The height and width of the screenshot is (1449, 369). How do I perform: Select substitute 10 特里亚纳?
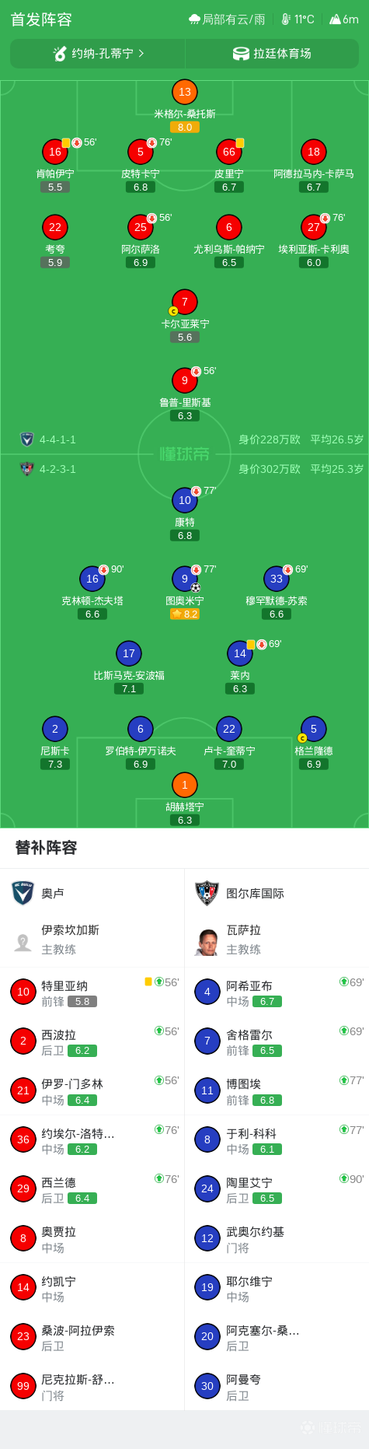pyautogui.click(x=92, y=992)
